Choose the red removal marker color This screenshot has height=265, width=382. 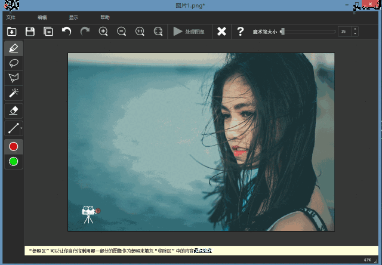point(14,147)
